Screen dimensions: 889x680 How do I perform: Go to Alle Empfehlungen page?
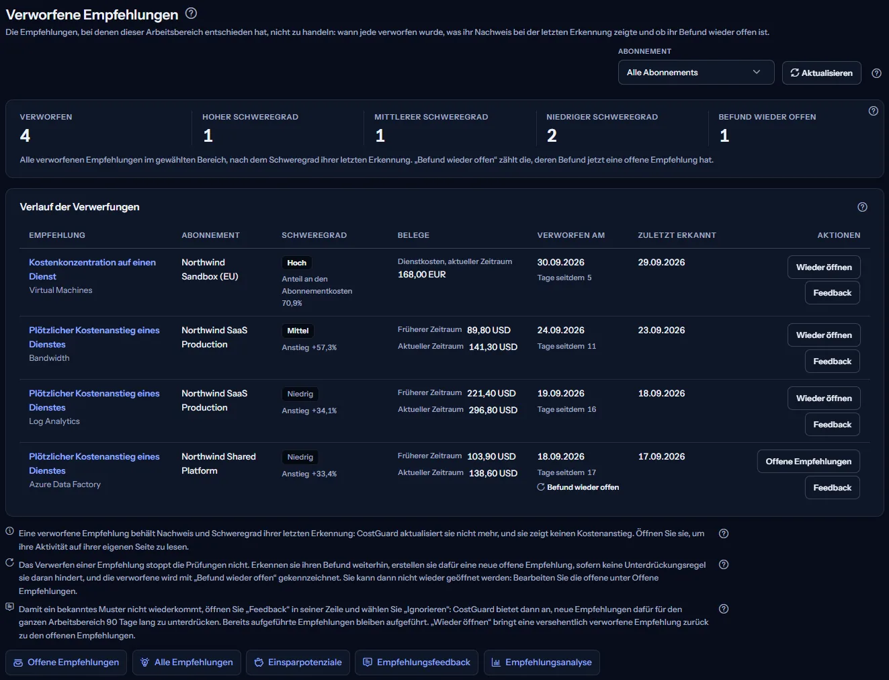point(187,663)
